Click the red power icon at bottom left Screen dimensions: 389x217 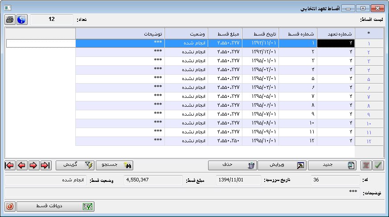click(10, 206)
